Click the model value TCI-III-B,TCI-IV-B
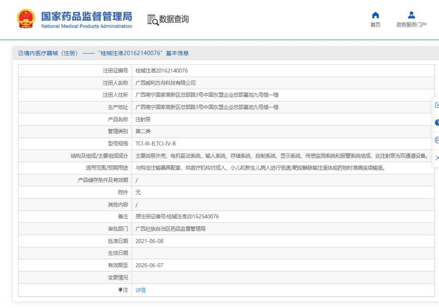Viewport: 439px width, 308px height. (156, 143)
